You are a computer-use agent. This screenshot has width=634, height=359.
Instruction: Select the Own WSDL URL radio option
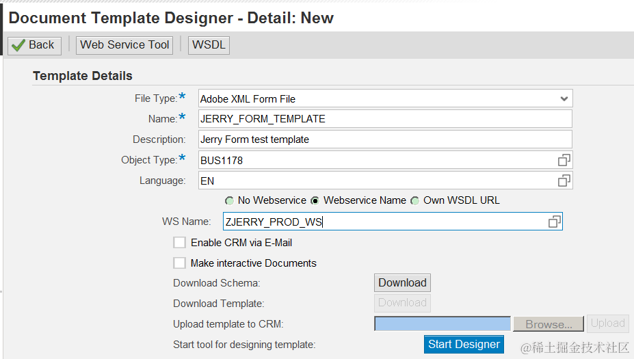(414, 201)
